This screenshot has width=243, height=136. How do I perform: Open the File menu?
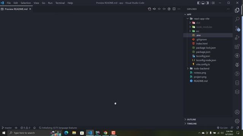[9, 3]
